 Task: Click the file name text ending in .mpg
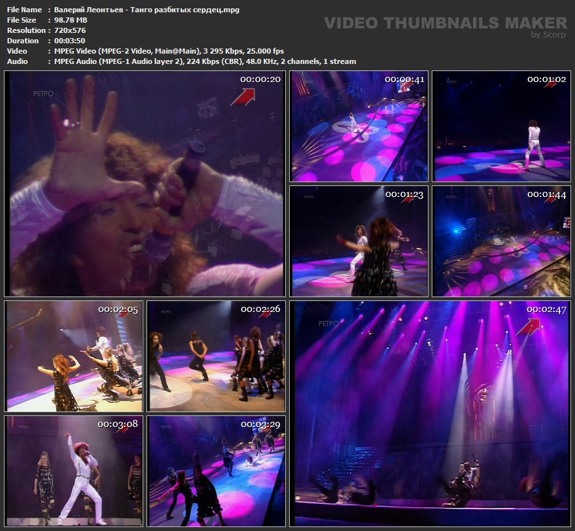coord(146,10)
